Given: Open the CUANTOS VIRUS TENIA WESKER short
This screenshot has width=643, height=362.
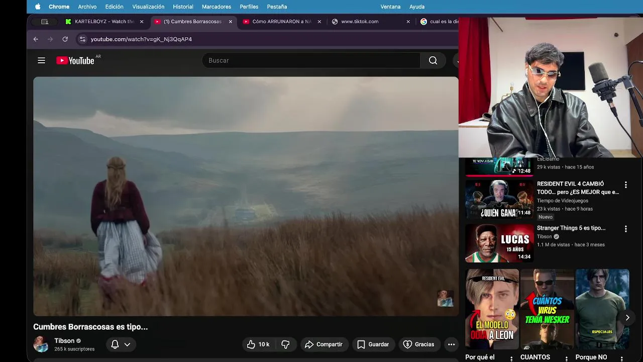Looking at the screenshot, I should click(x=547, y=309).
